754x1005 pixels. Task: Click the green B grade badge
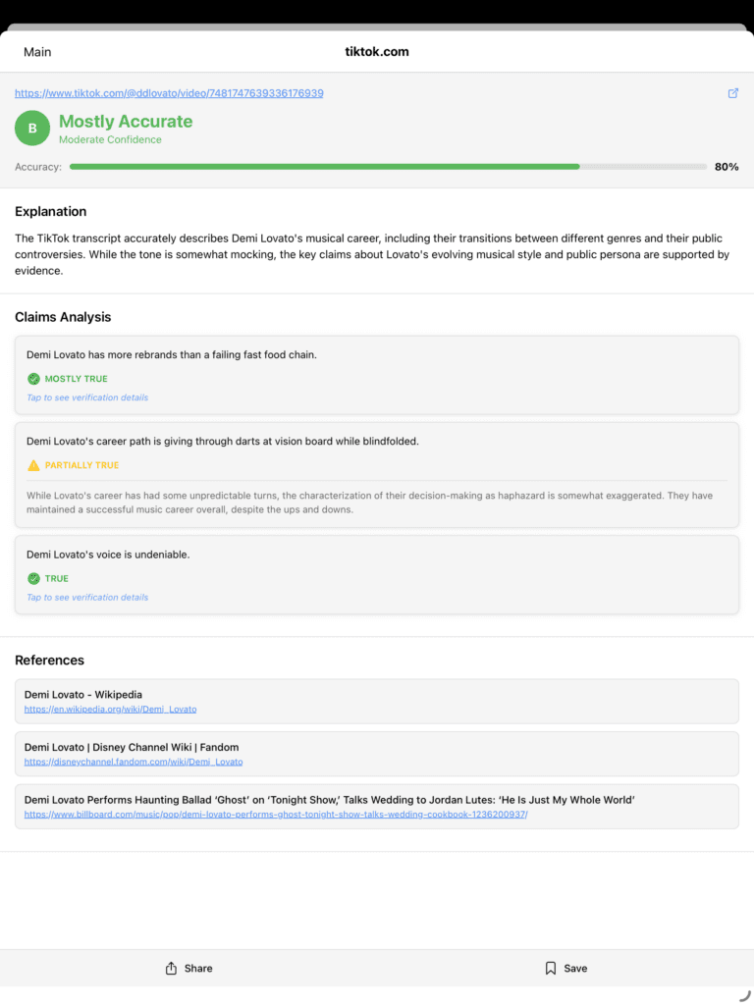32,129
